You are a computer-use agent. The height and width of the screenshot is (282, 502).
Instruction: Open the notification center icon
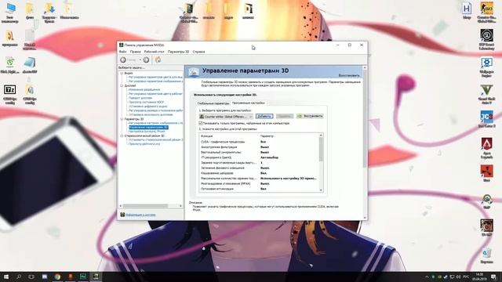click(493, 277)
